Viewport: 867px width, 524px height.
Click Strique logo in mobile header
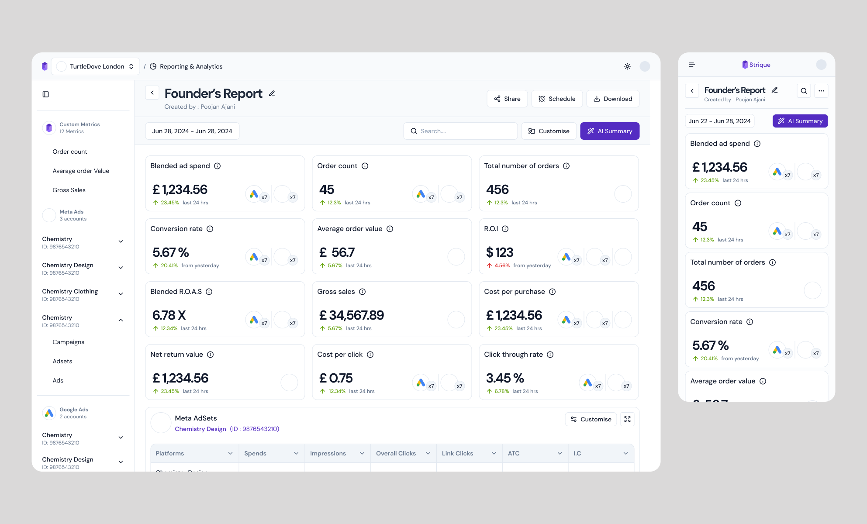pyautogui.click(x=756, y=65)
